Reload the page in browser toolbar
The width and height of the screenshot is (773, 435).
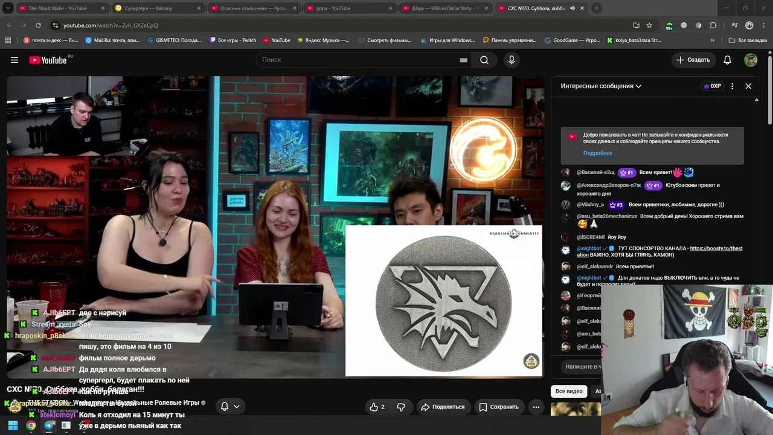[x=38, y=25]
